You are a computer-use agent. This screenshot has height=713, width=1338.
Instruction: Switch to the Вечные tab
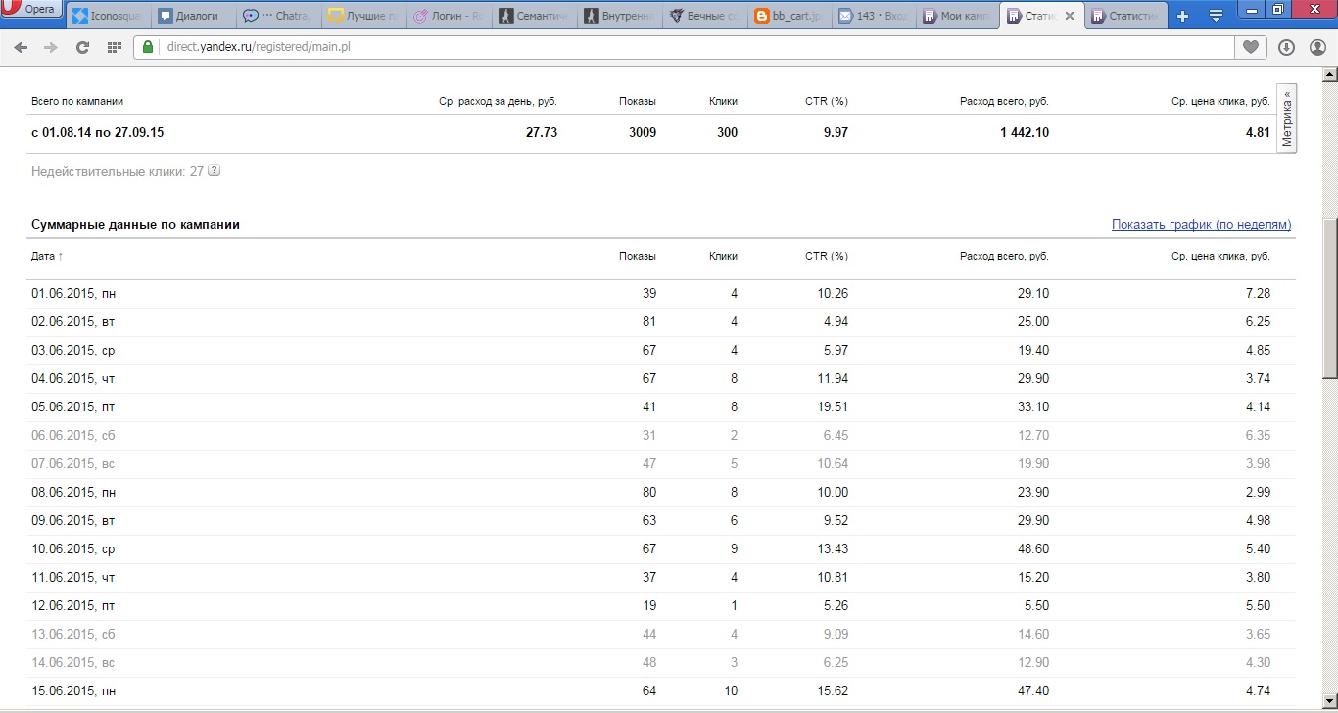703,17
